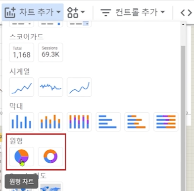Select the world map chart thumbnail
The image size is (194, 191).
50,187
